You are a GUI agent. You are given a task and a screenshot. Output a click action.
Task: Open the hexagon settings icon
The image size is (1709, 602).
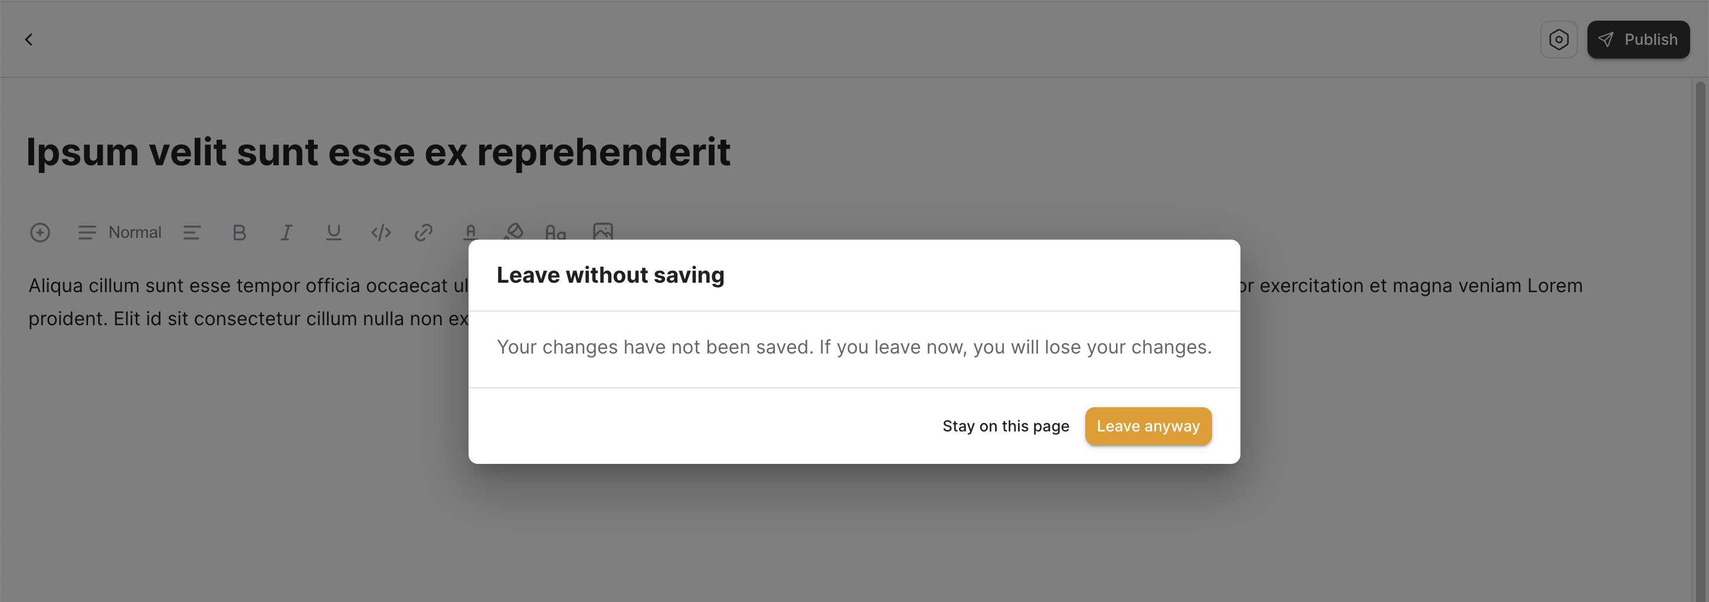[x=1559, y=40]
